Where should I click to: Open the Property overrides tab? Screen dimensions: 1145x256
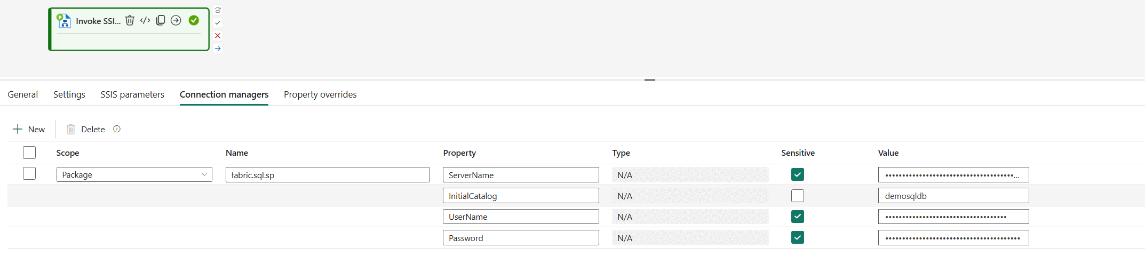point(320,94)
